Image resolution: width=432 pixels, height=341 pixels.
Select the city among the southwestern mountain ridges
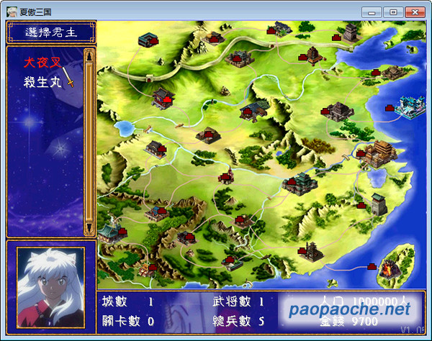187,238
